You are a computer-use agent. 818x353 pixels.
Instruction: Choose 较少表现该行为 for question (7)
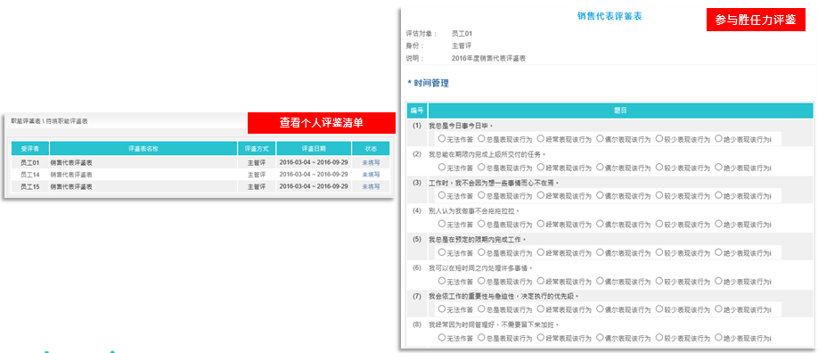(x=659, y=309)
